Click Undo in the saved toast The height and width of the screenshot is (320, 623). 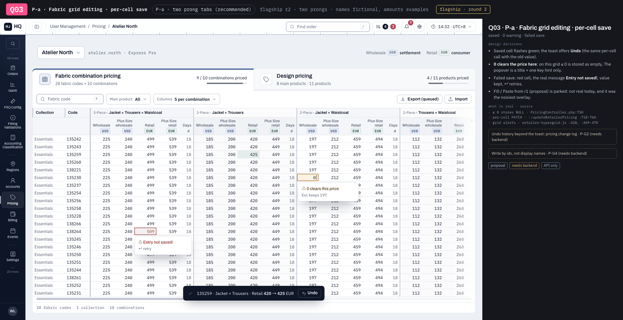(310, 293)
